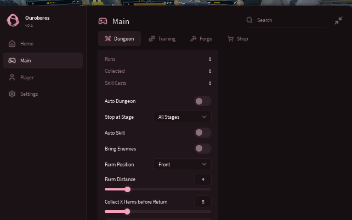Click the Stop at Stage label
Image resolution: width=352 pixels, height=220 pixels.
pos(119,117)
